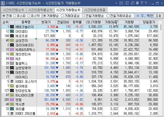Viewport: 164px width, 117px height.
Task: Click the 주 badge next to 필옵틱스
Action: click(12, 63)
